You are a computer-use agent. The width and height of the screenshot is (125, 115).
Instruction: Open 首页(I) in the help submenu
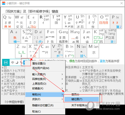click(82, 94)
